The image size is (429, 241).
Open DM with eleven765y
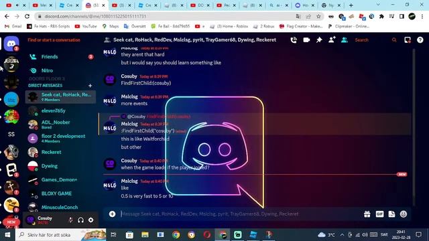(x=61, y=110)
